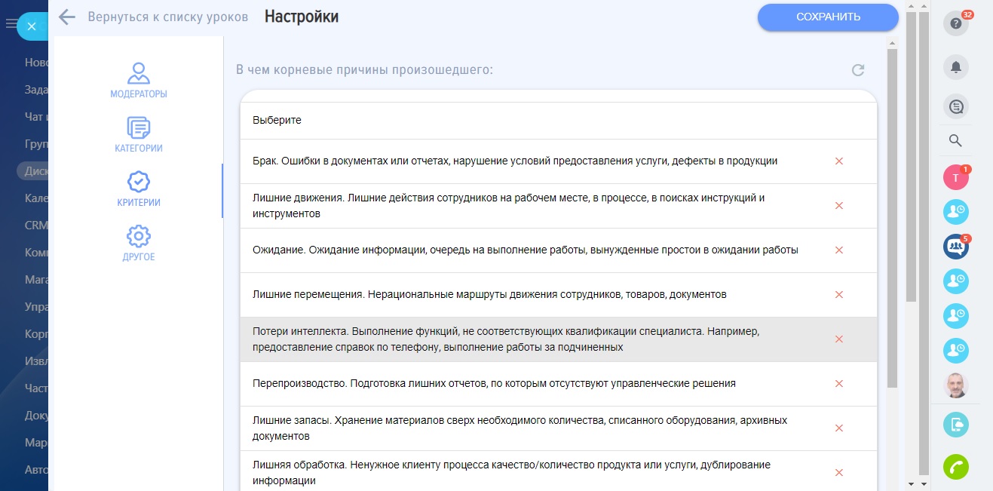Go back via the arrow icon

(x=67, y=17)
